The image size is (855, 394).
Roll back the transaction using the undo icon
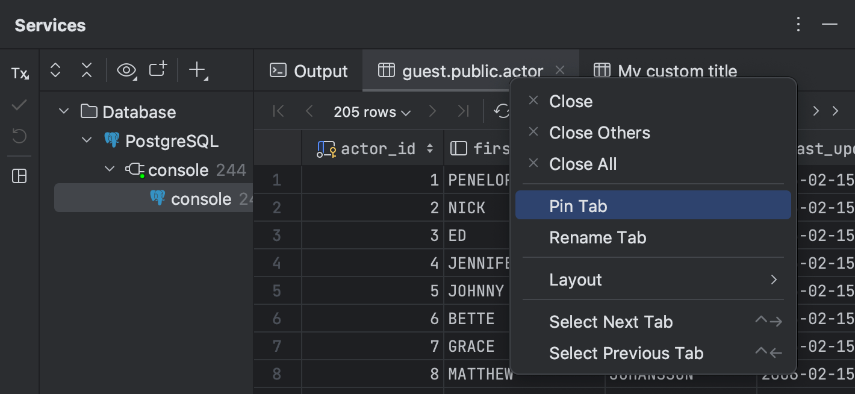pyautogui.click(x=19, y=137)
